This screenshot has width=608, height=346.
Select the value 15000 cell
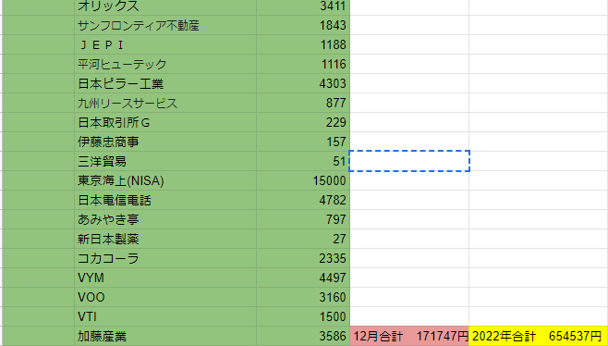click(303, 180)
